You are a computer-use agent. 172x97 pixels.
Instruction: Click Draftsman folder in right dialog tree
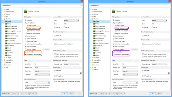pos(96,70)
